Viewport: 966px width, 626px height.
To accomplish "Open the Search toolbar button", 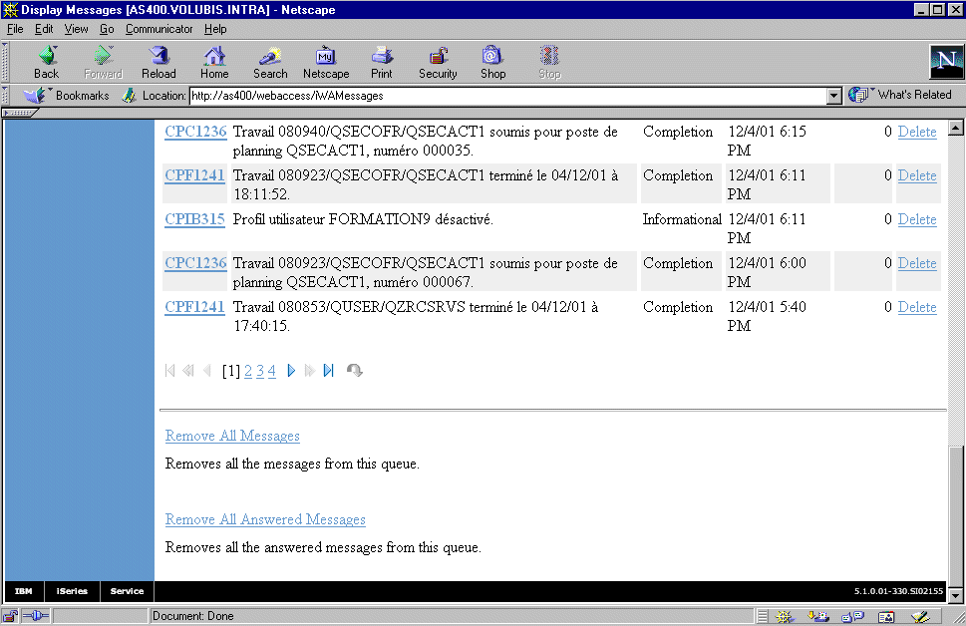I will coord(270,62).
